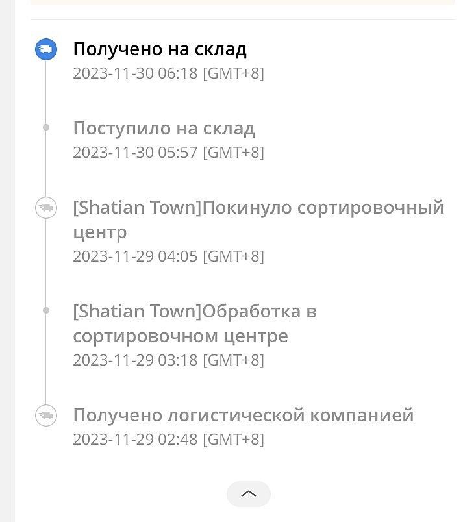Click gray truck icon beside Shatian Town departure

(45, 208)
